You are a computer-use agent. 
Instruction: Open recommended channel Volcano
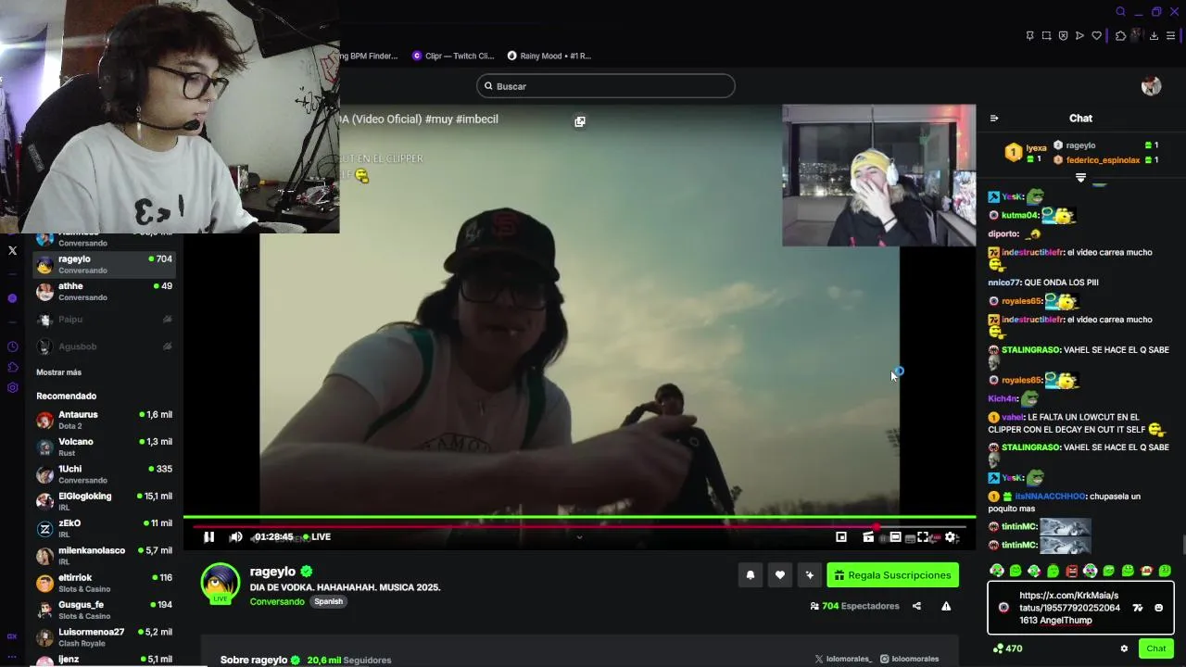pyautogui.click(x=104, y=447)
